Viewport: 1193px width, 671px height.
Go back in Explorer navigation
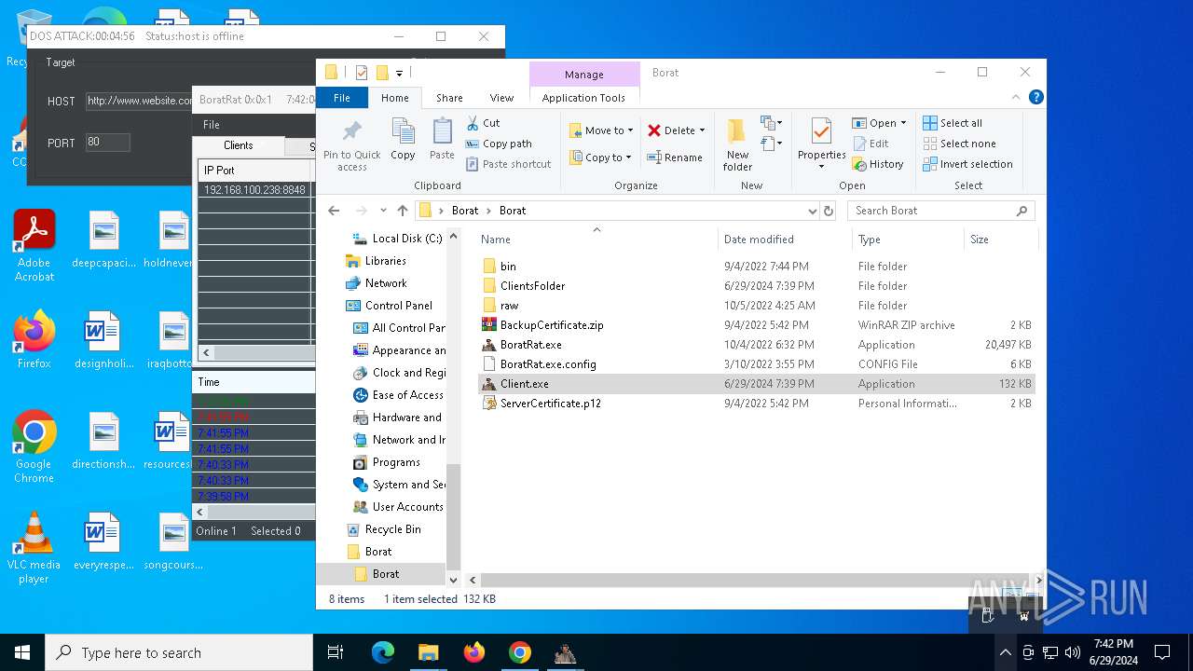(335, 211)
